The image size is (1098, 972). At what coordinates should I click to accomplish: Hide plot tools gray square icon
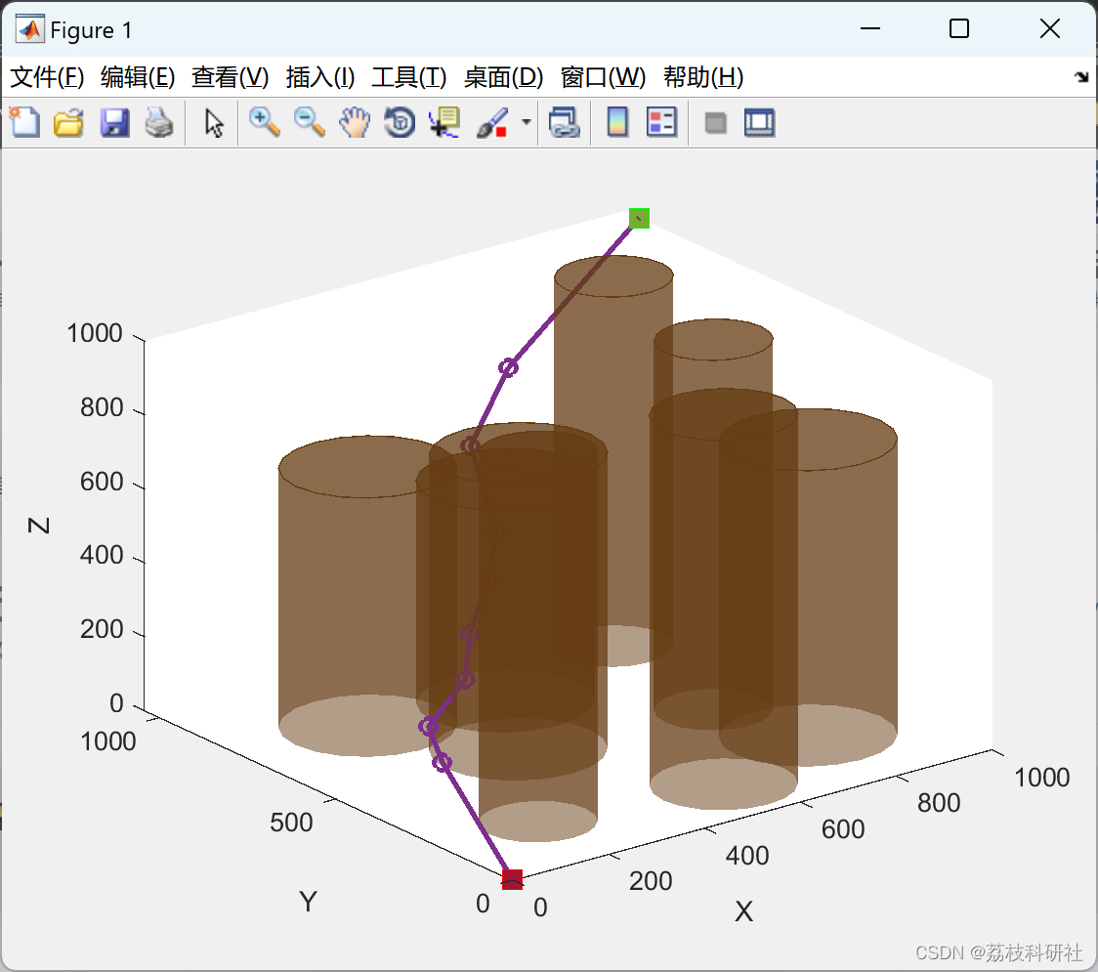715,123
